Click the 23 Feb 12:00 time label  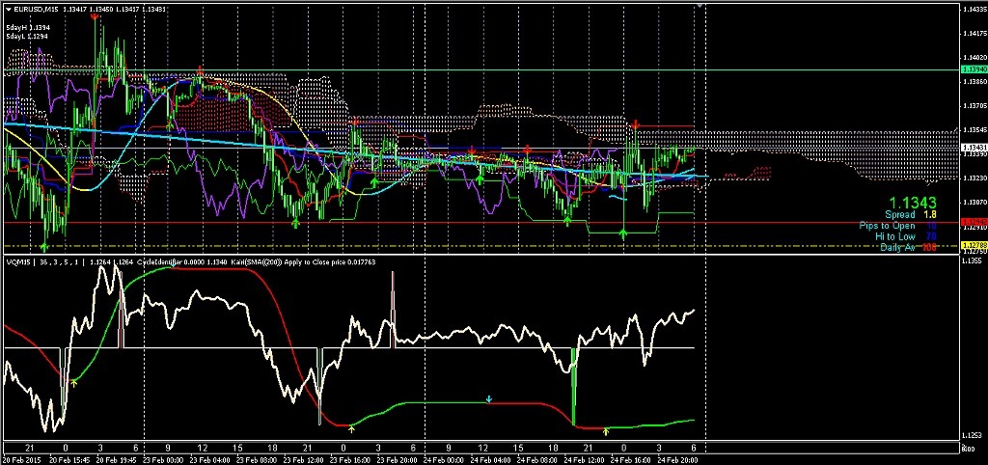(304, 460)
